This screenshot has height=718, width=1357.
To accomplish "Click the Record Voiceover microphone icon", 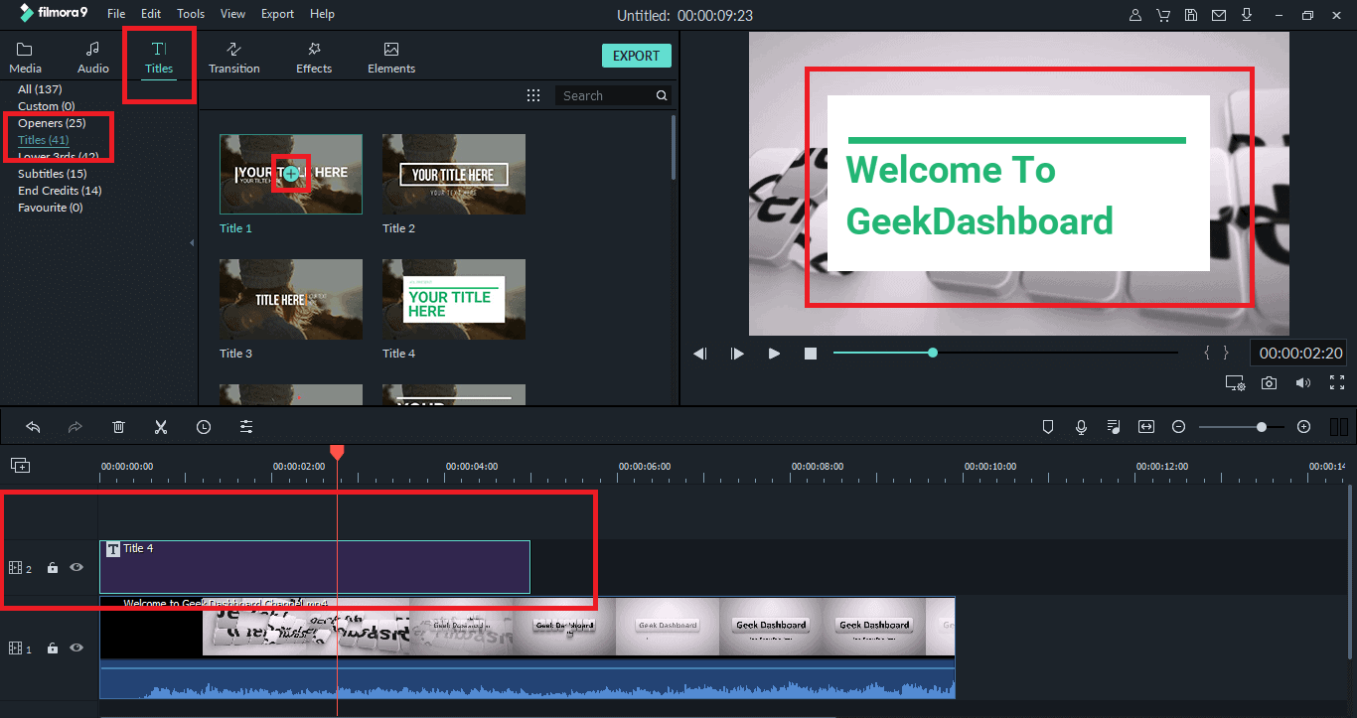I will click(1081, 426).
